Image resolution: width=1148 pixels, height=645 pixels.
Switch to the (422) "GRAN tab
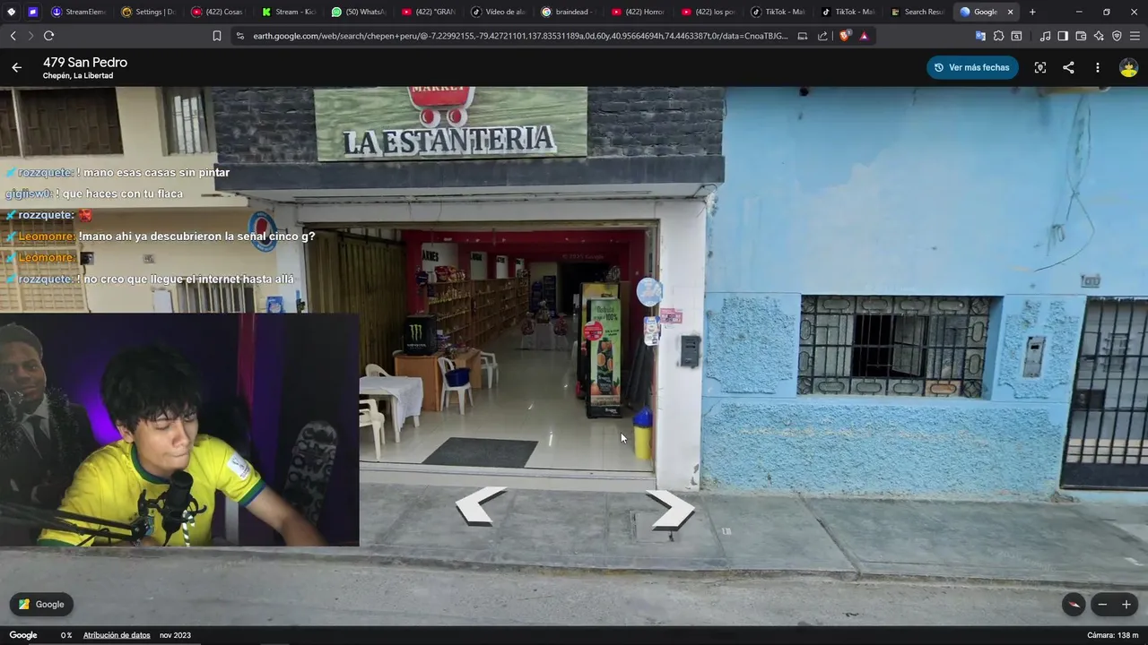coord(429,12)
